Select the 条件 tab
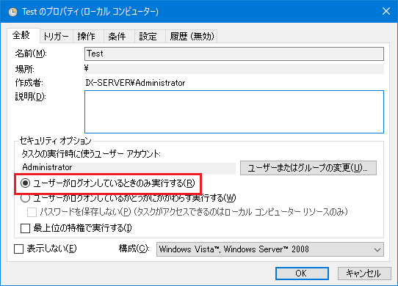This screenshot has height=286, width=398. point(117,36)
